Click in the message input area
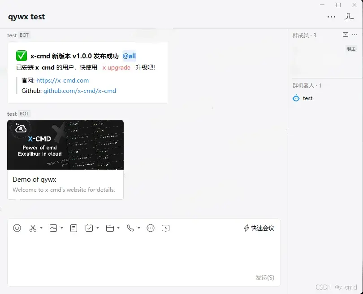Image resolution: width=363 pixels, height=294 pixels. [144, 255]
